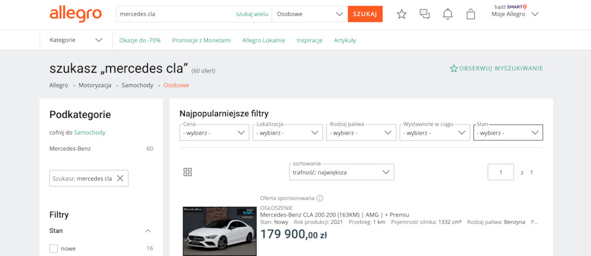Click the 'szukaj wielu' link
The image size is (591, 256).
252,14
